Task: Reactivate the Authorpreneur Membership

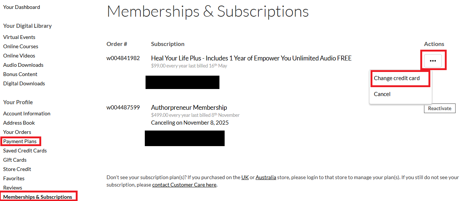Action: click(440, 108)
